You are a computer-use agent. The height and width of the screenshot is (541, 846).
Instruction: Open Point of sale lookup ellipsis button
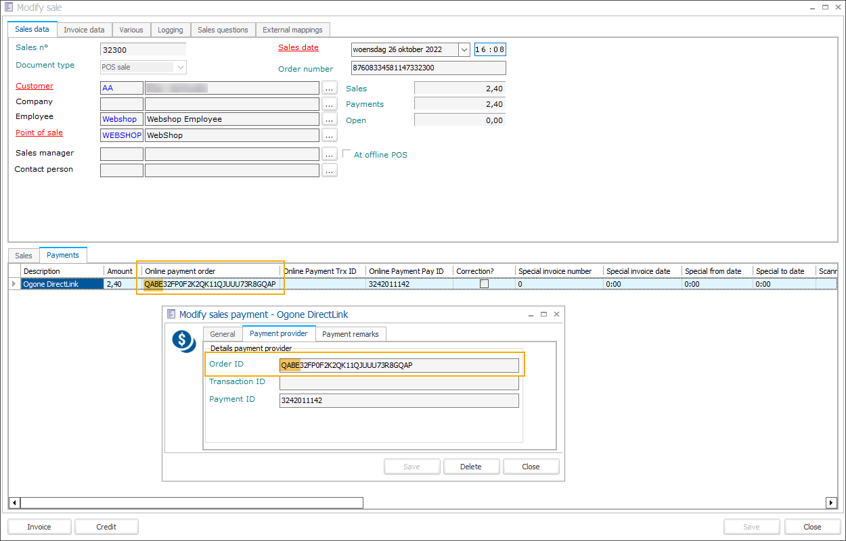[329, 135]
